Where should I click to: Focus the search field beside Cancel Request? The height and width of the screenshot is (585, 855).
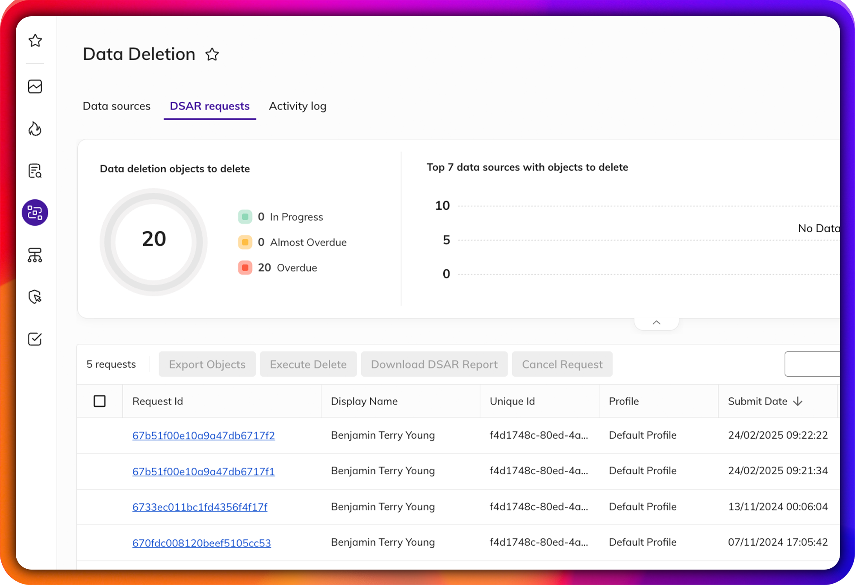pos(812,364)
